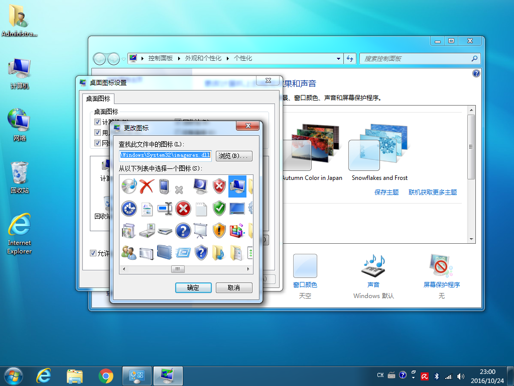Choose the blue desktop with taskbar icon
This screenshot has width=514, height=386.
click(237, 209)
